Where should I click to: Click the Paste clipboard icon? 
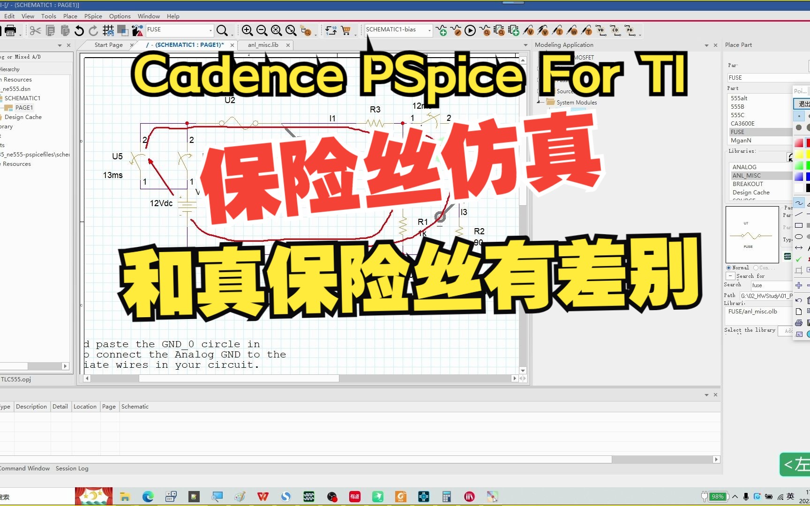click(x=65, y=31)
